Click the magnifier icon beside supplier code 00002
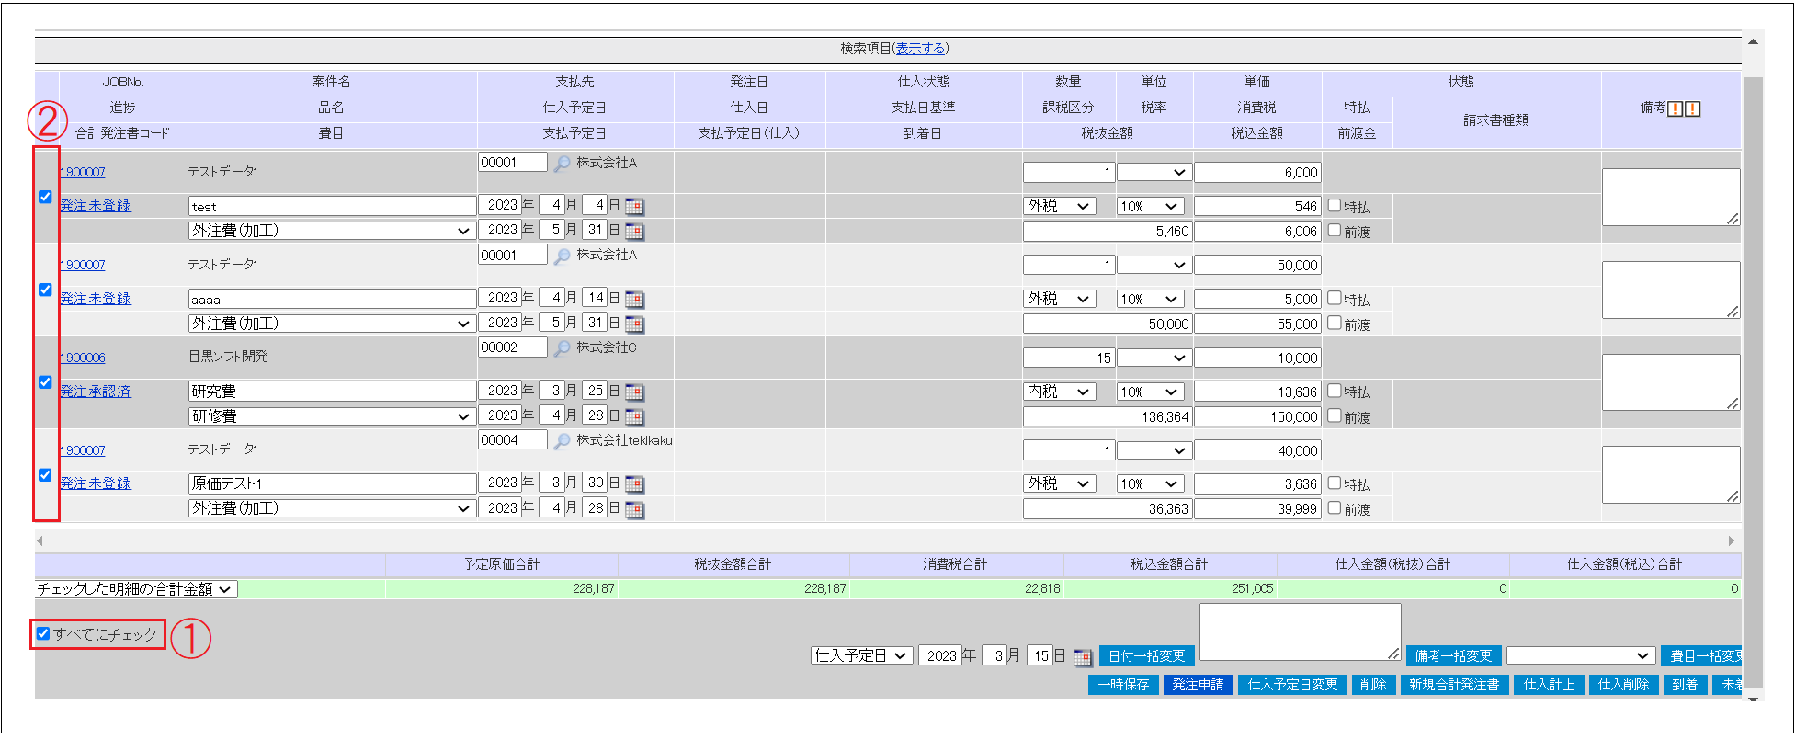1796x739 pixels. [x=562, y=348]
